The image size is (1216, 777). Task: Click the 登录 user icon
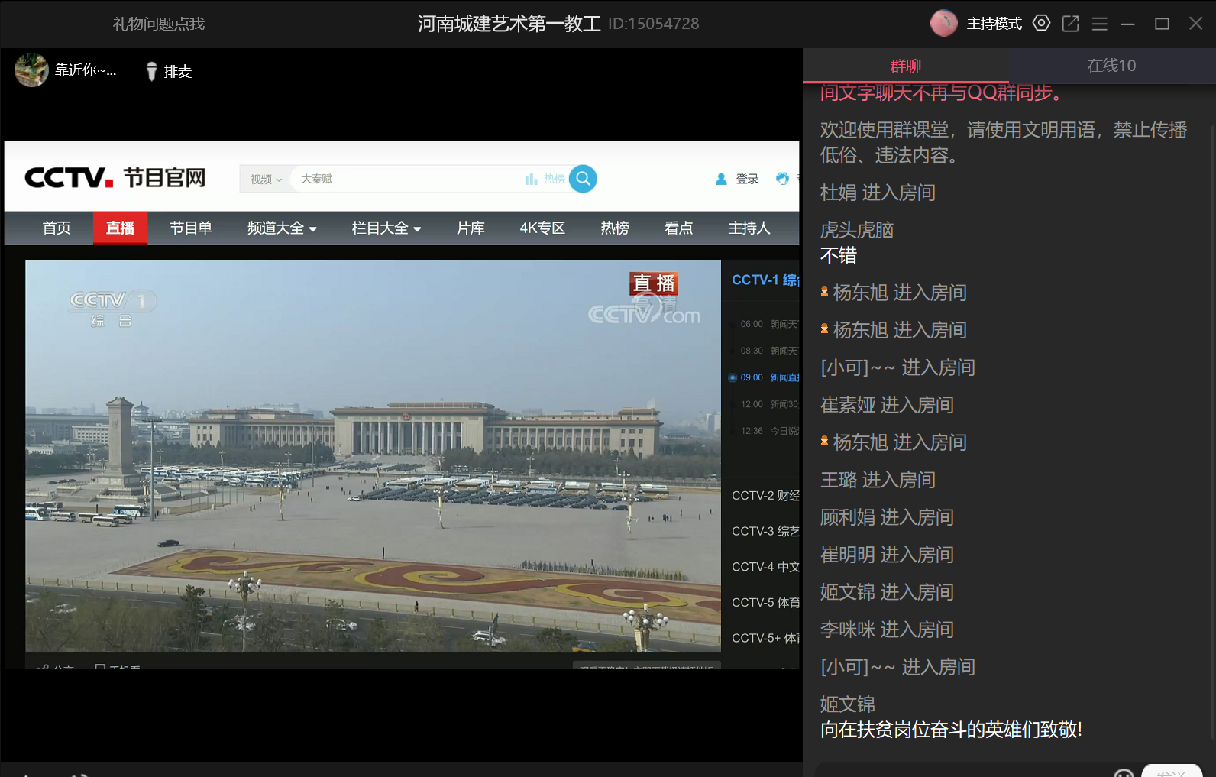721,179
